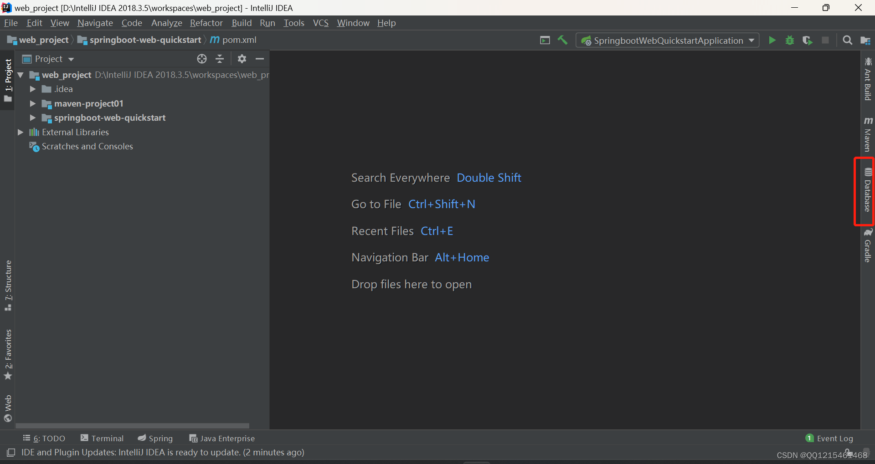This screenshot has height=464, width=875.
Task: Click the IDE and Plugin Updates status message
Action: (x=163, y=453)
